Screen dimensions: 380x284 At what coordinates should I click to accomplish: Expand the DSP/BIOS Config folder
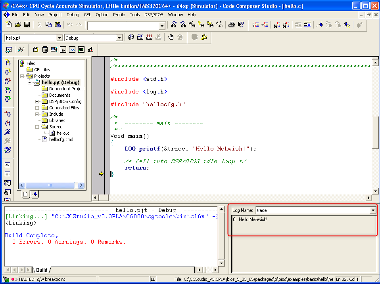click(37, 102)
